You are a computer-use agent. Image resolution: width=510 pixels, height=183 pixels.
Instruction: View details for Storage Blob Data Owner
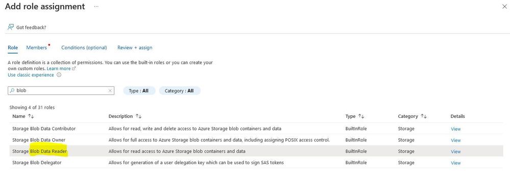[456, 140]
